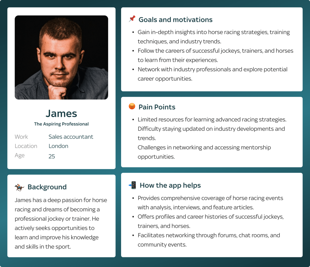Click the mobile phone icon
The height and width of the screenshot is (267, 310).
click(x=132, y=185)
